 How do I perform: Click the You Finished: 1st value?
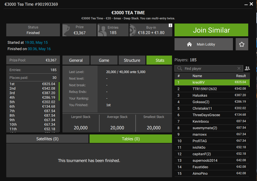click(108, 105)
